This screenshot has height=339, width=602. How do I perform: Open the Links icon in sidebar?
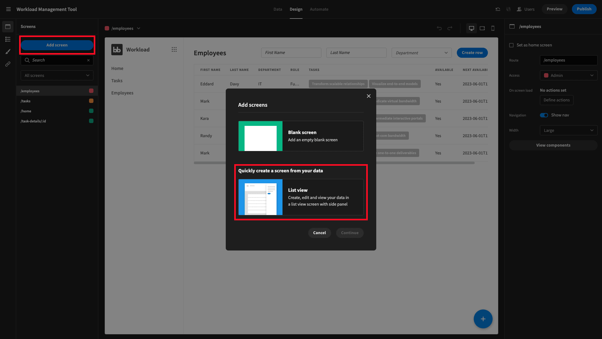tap(8, 64)
